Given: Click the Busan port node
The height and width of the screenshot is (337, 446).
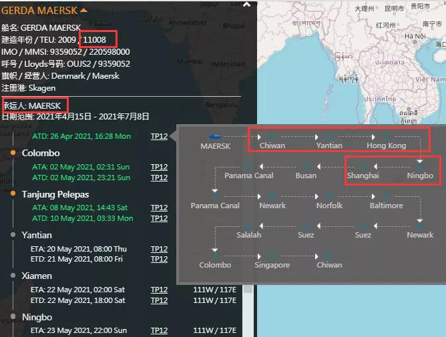Looking at the screenshot, I should (306, 166).
